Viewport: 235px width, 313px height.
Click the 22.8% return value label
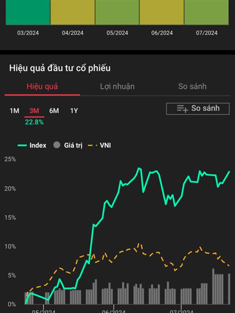click(x=34, y=122)
